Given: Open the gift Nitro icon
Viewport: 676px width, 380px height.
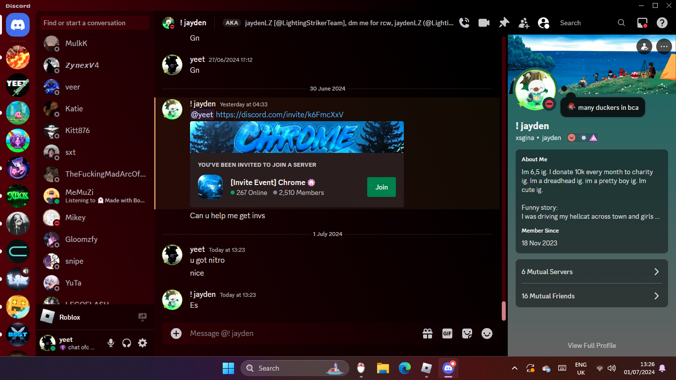Looking at the screenshot, I should (x=428, y=333).
